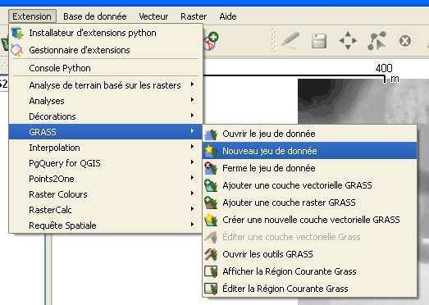Viewport: 429px width, 305px height.
Task: Click the Gestionnaire d'extensions plug icon
Action: pyautogui.click(x=17, y=50)
